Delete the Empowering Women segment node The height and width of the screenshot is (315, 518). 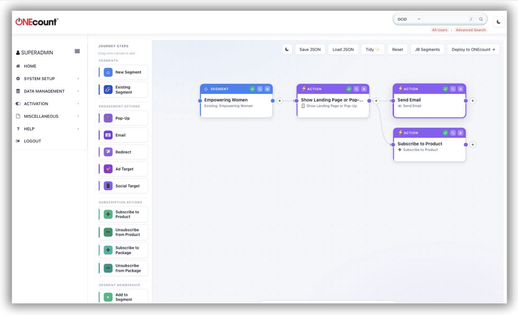(x=268, y=89)
